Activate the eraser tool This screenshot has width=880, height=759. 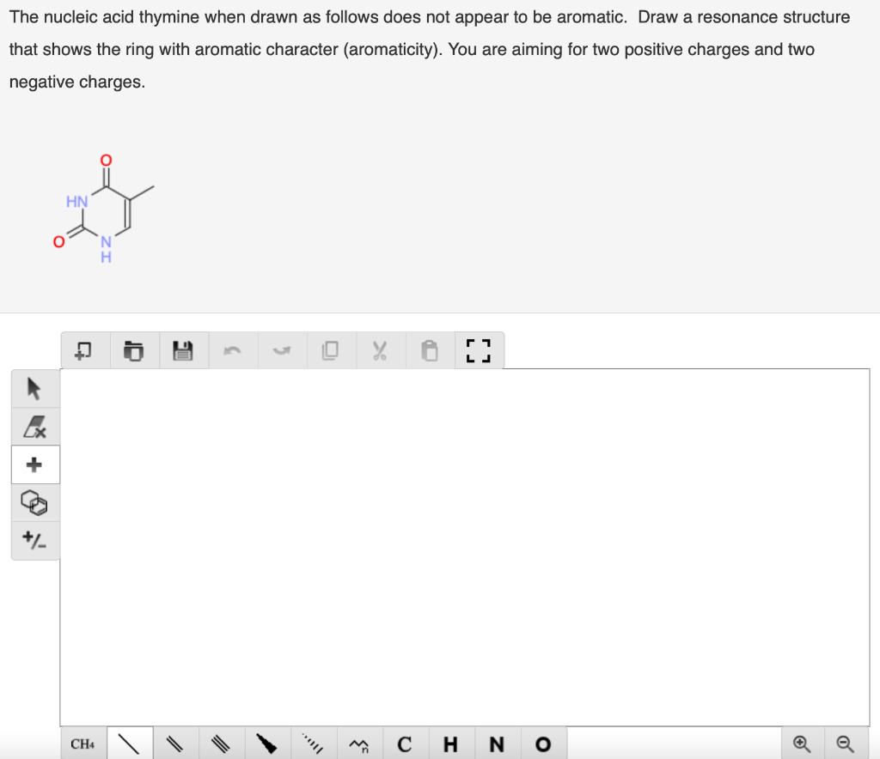pos(34,426)
